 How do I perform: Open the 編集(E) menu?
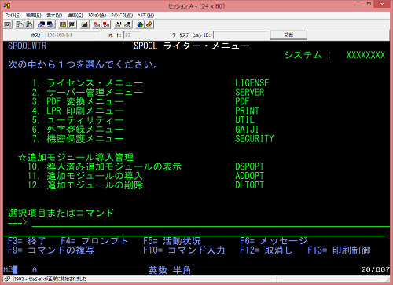[33, 15]
